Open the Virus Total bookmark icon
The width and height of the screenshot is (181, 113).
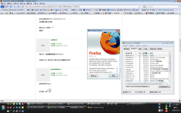pyautogui.click(x=165, y=10)
